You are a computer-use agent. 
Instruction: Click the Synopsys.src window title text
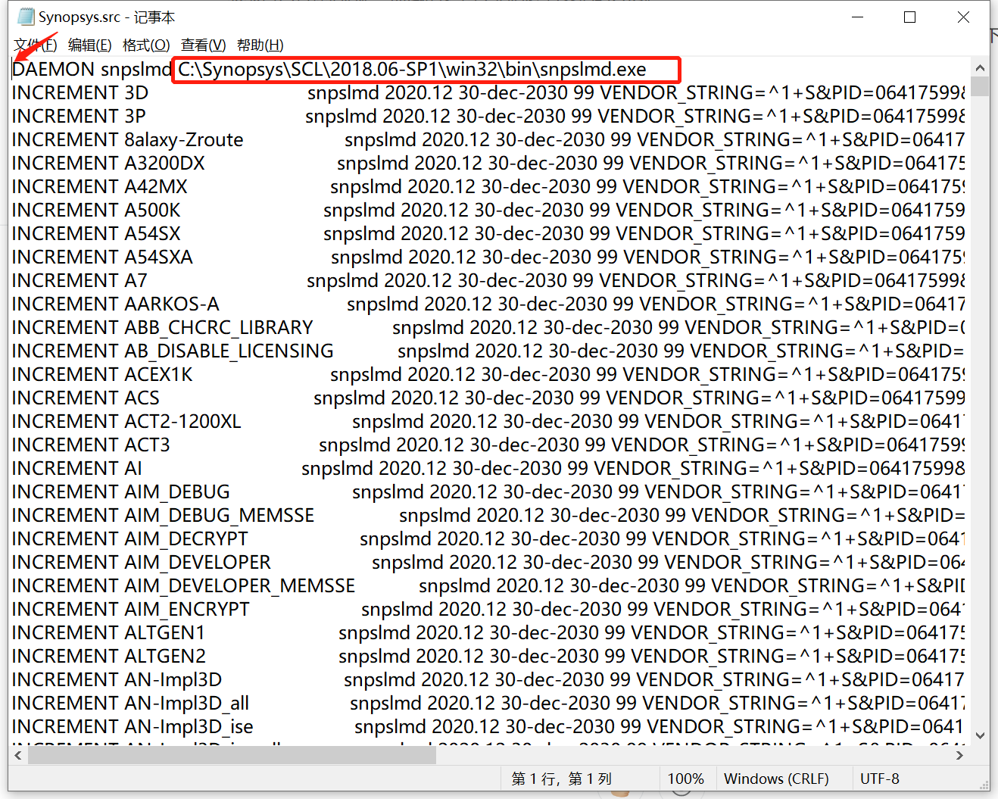click(x=107, y=17)
